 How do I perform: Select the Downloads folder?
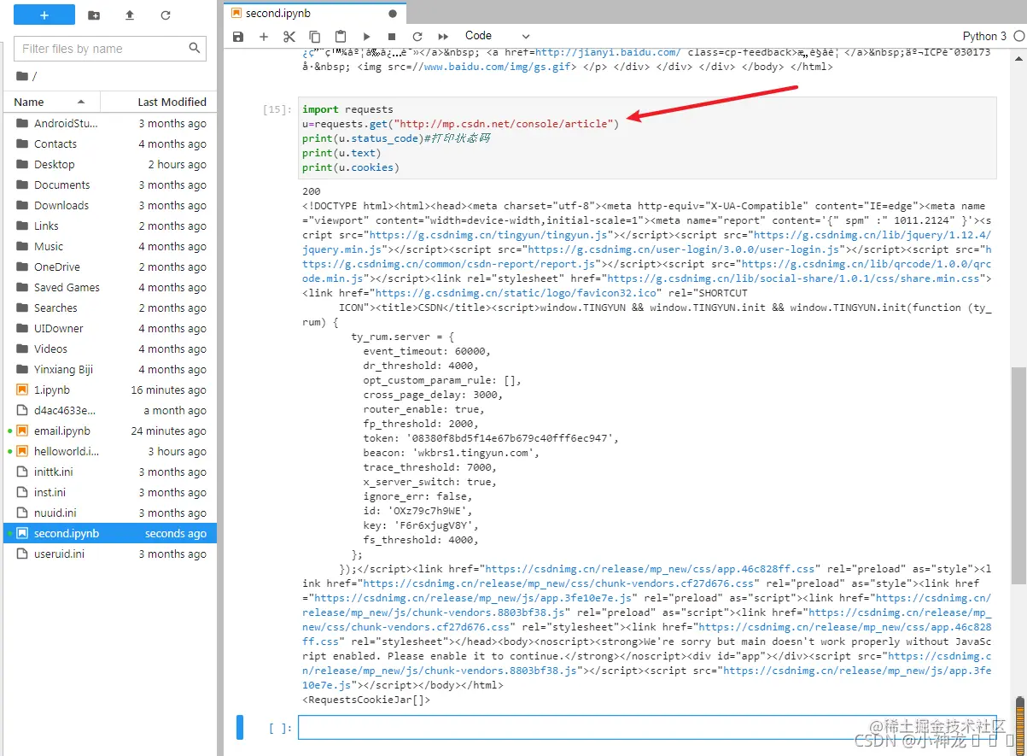[110, 205]
